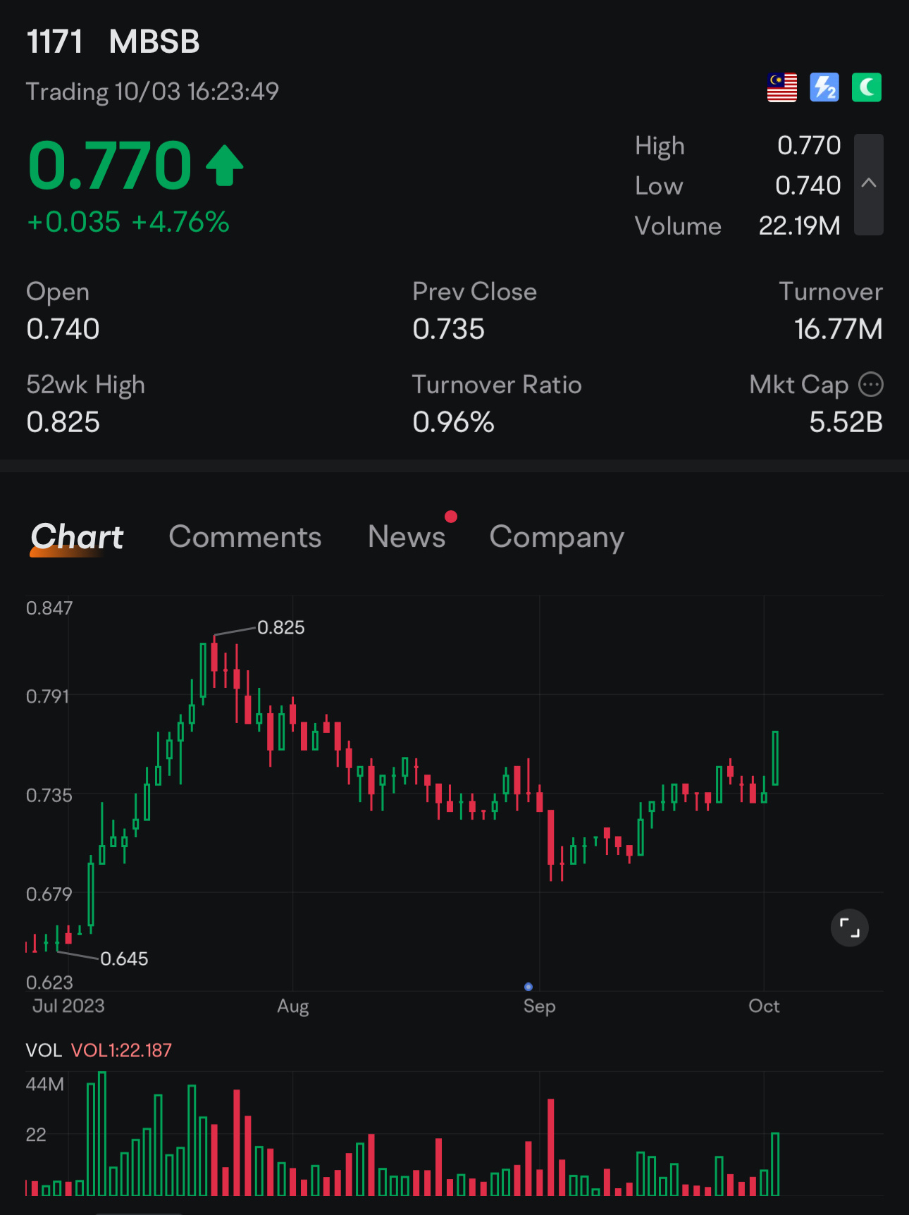Screen dimensions: 909x1215
Task: Tap the 0.825 peak price label on chart
Action: (x=281, y=627)
